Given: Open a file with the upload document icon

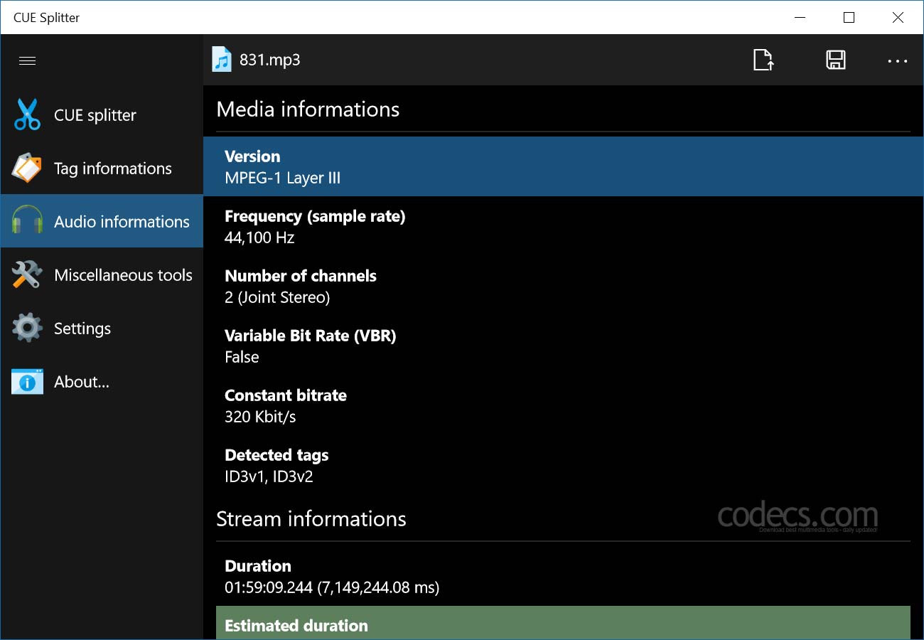Looking at the screenshot, I should coord(763,60).
